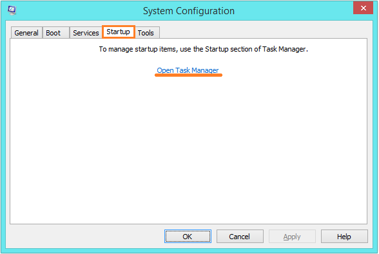The height and width of the screenshot is (254, 379).
Task: Click the Cancel button
Action: point(240,237)
